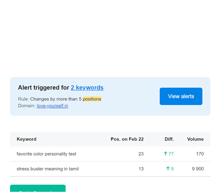Click the 'Diff.' column header
The image size is (214, 192).
169,139
